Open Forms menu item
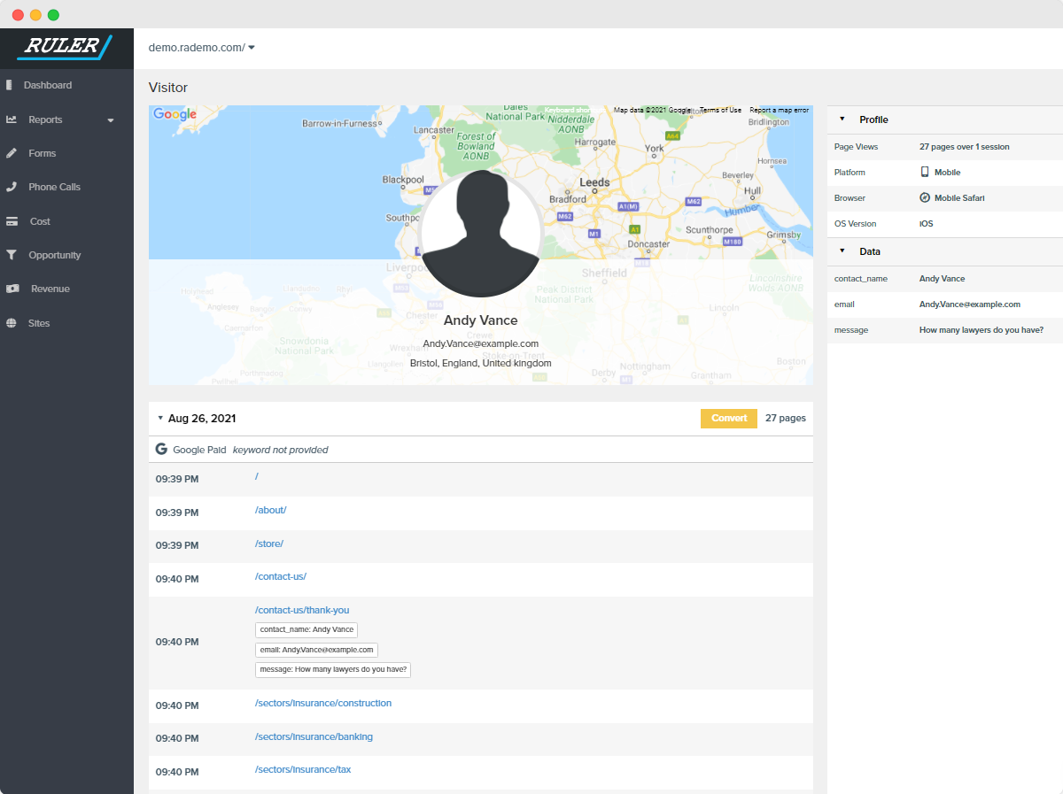 pos(42,153)
